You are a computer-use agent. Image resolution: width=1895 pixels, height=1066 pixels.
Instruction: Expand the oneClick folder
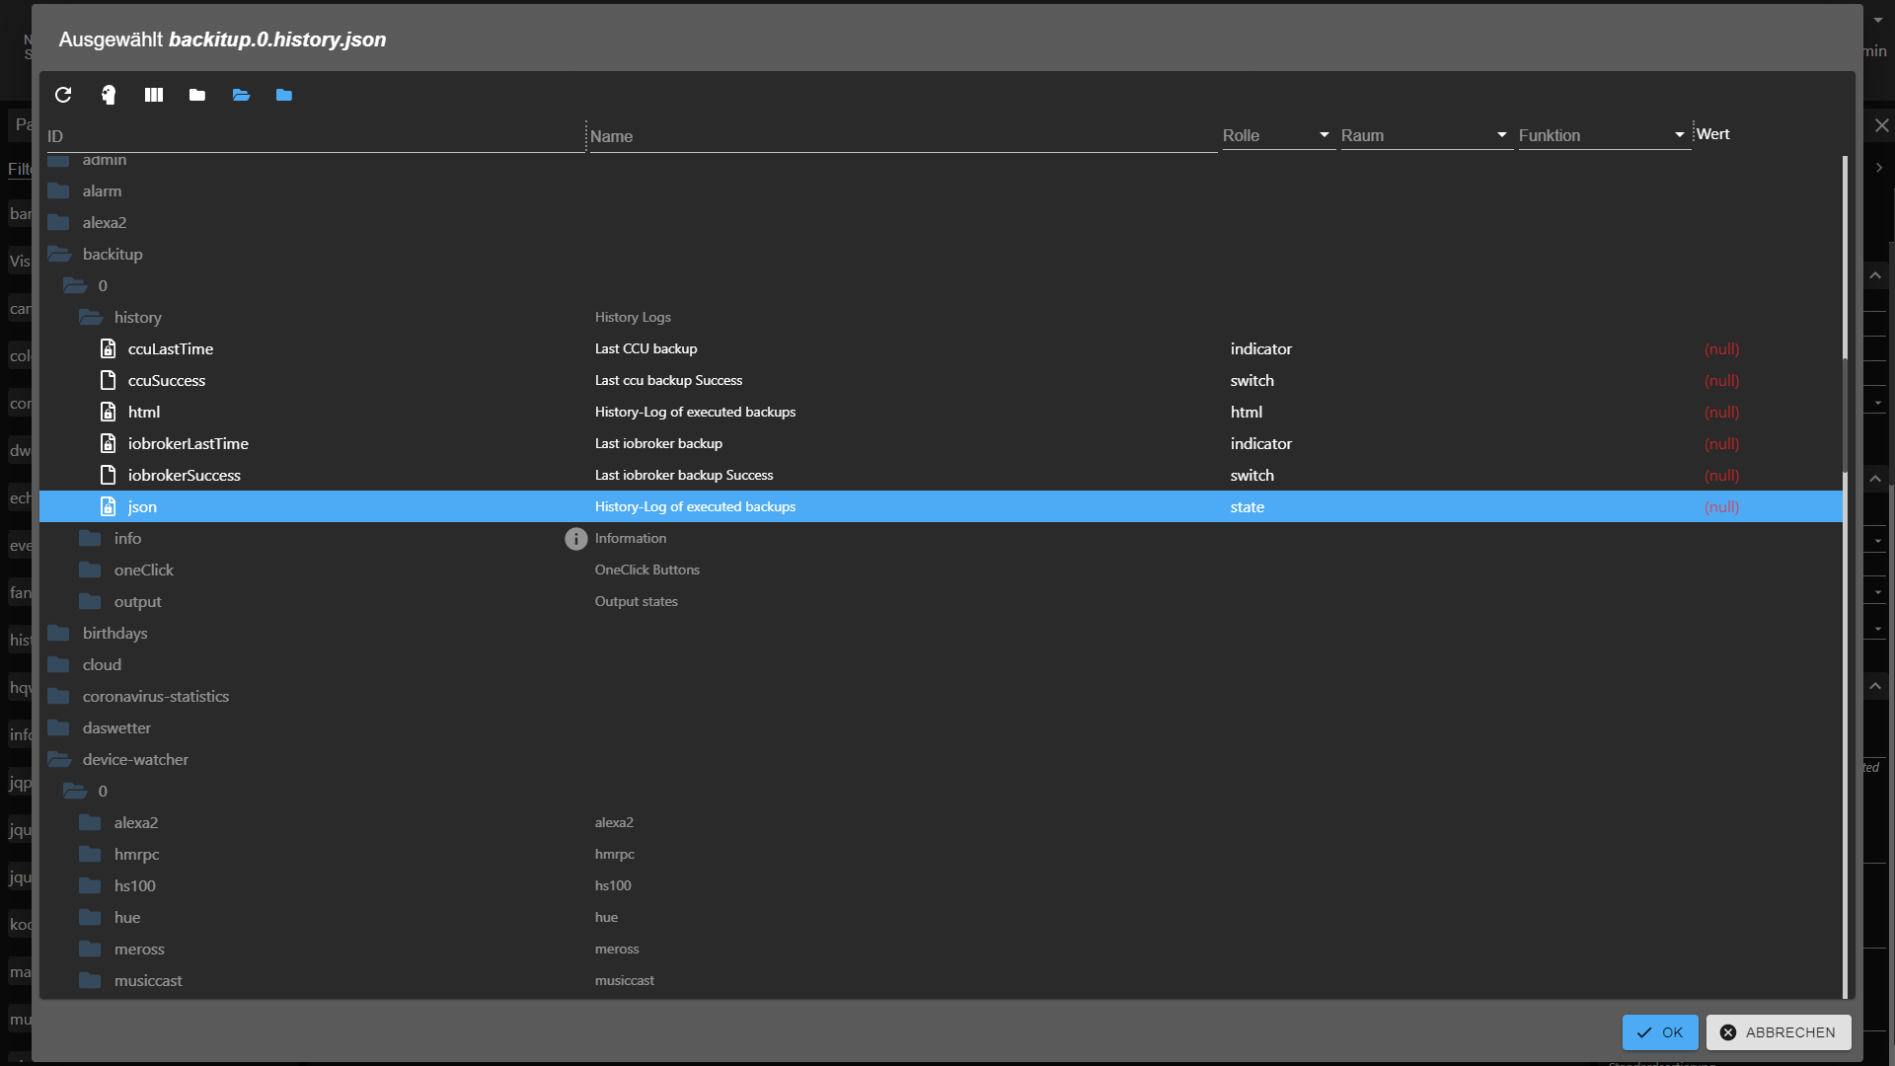pos(91,571)
